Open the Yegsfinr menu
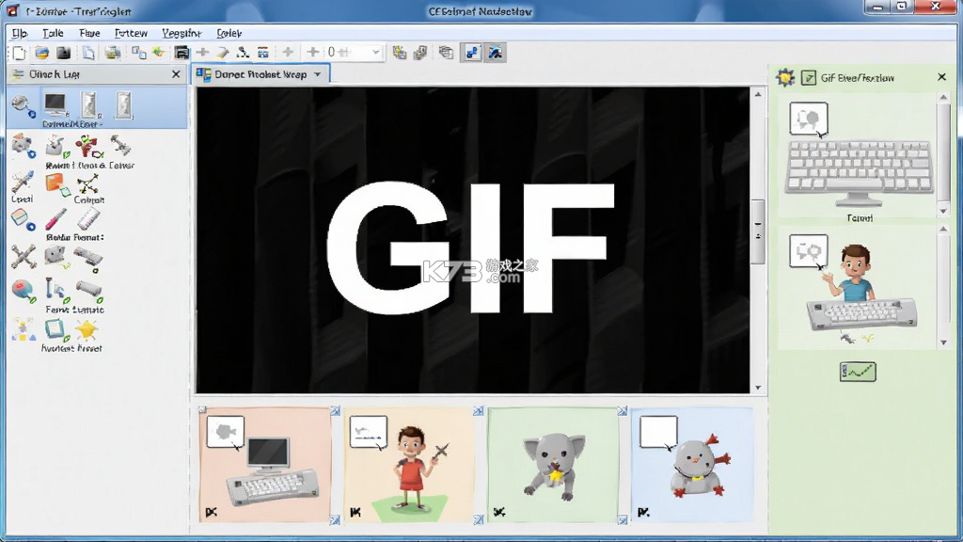Image resolution: width=963 pixels, height=542 pixels. (182, 33)
